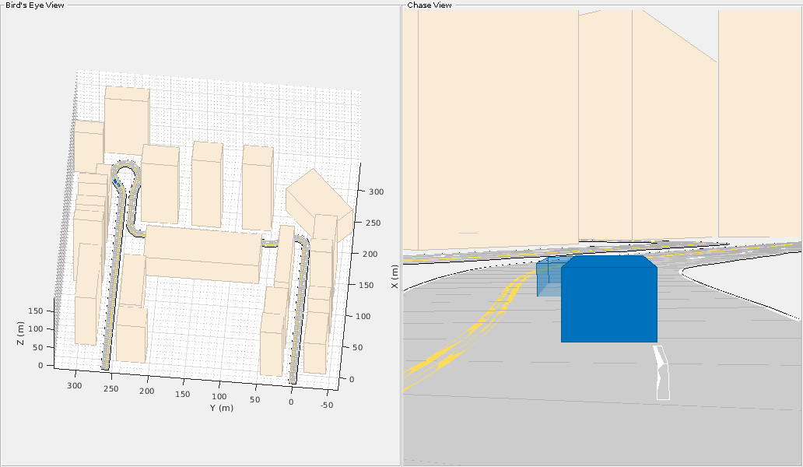Click the Y (m) axis label
Screen dimensions: 803x467
[221, 408]
